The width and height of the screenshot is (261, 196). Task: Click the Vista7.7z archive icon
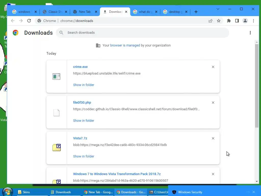[x=57, y=148]
